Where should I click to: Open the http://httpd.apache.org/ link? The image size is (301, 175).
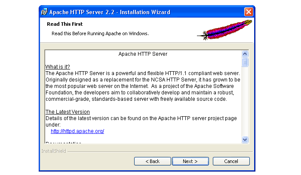(77, 131)
